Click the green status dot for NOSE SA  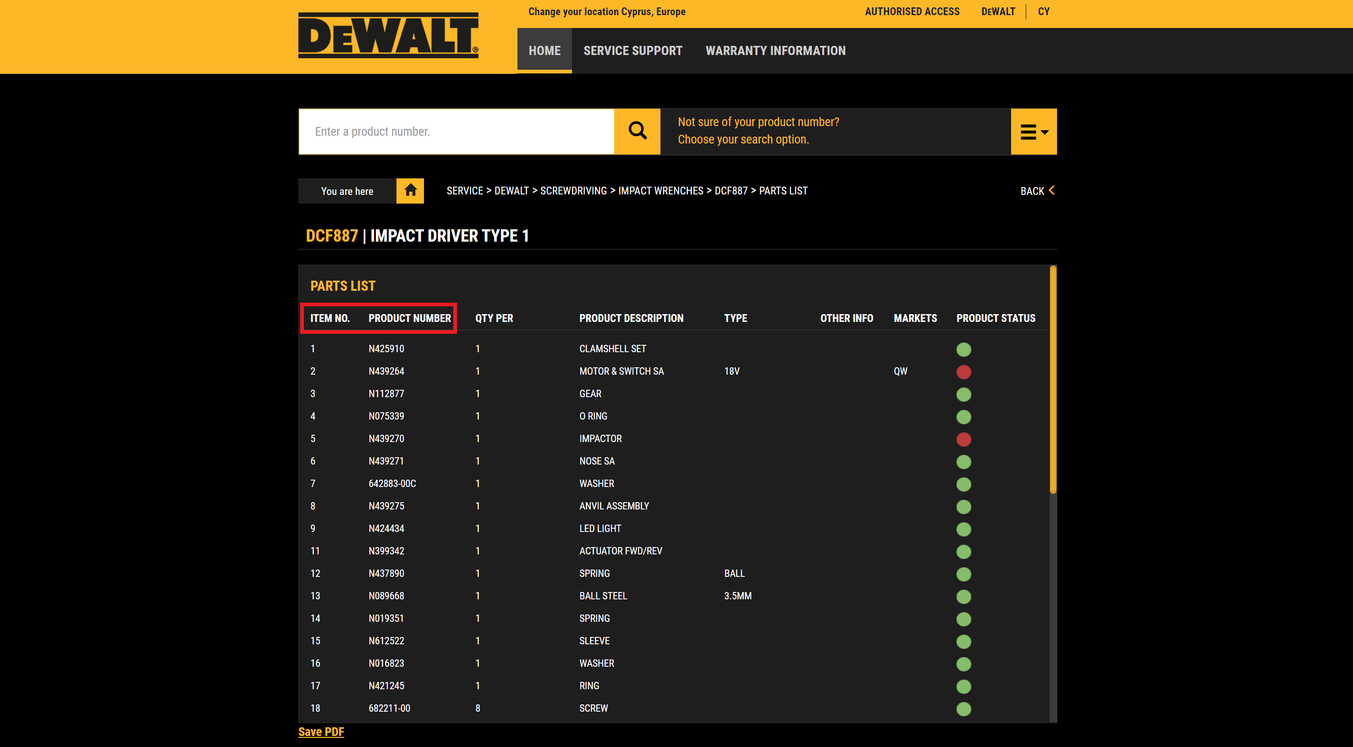coord(963,462)
